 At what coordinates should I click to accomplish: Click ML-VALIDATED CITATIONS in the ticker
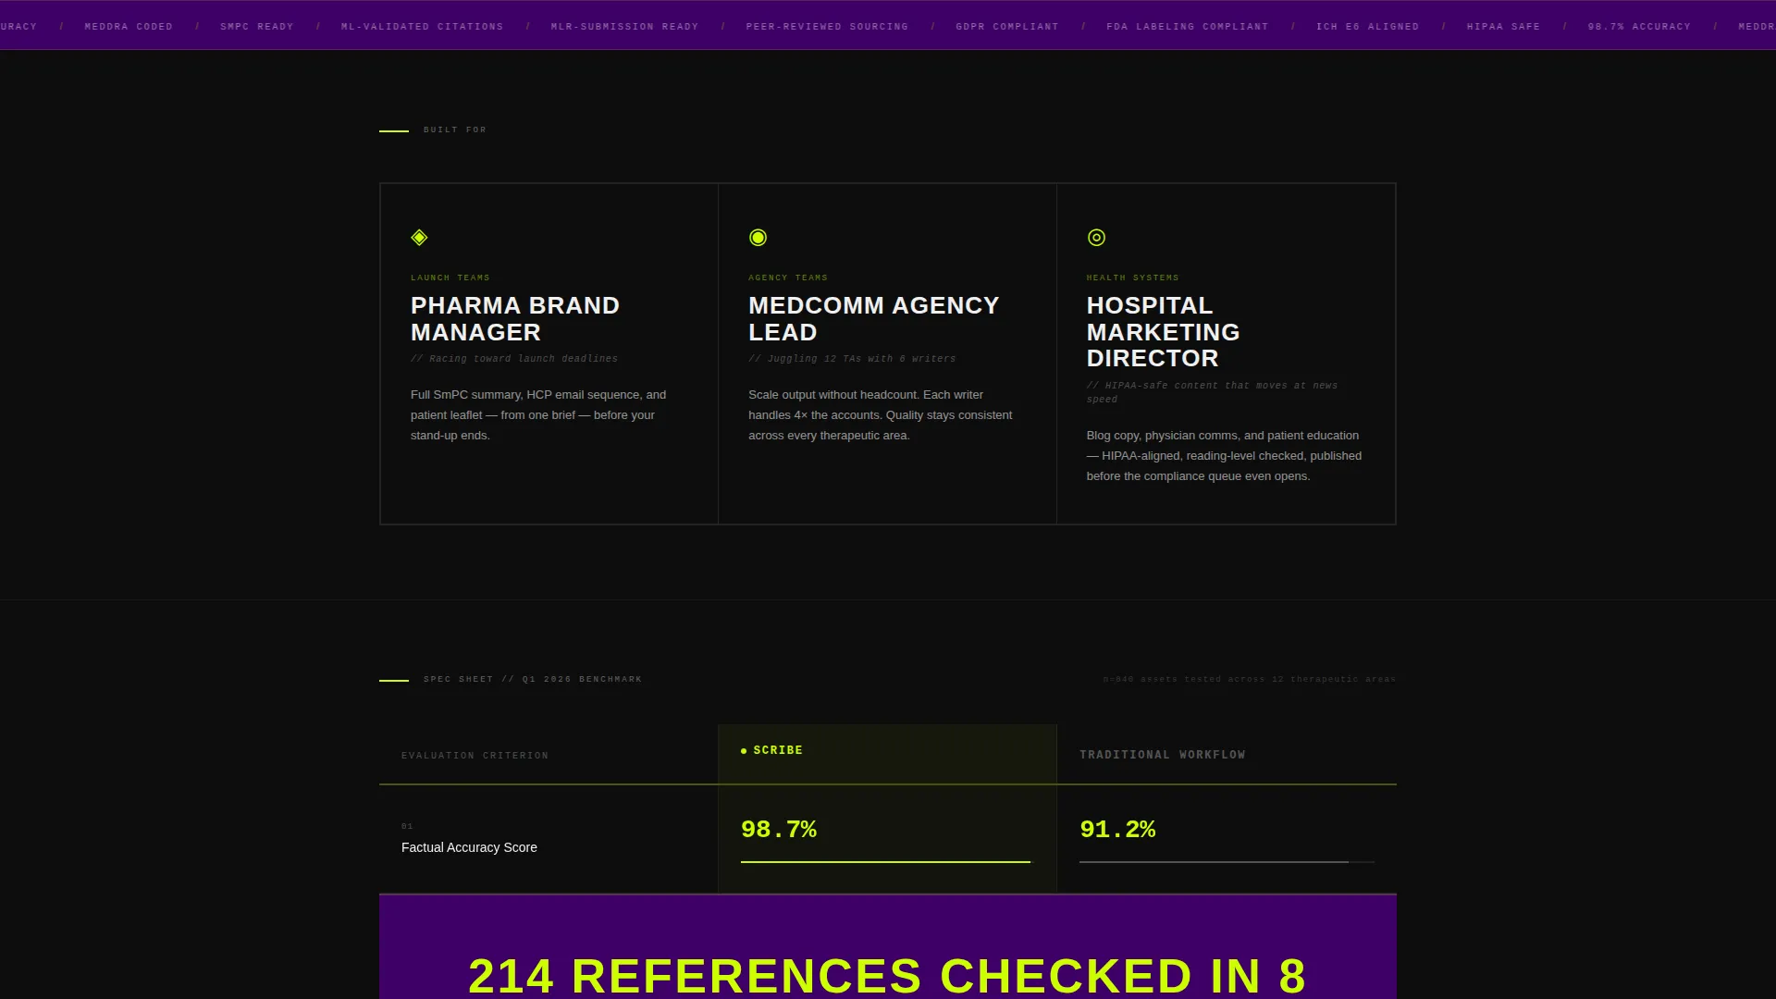pos(422,27)
